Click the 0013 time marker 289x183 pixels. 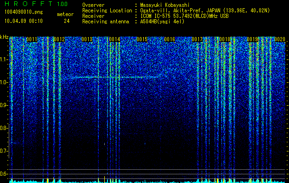tap(87, 39)
